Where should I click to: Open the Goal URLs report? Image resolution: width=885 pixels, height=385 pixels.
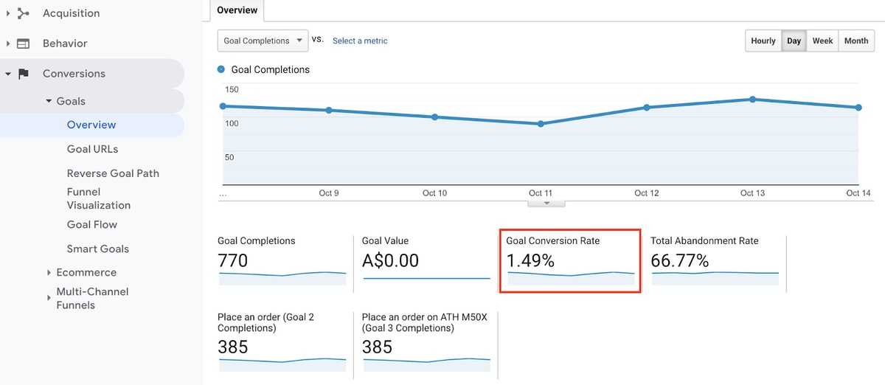(x=92, y=149)
